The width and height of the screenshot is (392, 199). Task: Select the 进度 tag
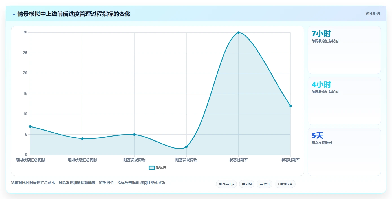point(265,184)
